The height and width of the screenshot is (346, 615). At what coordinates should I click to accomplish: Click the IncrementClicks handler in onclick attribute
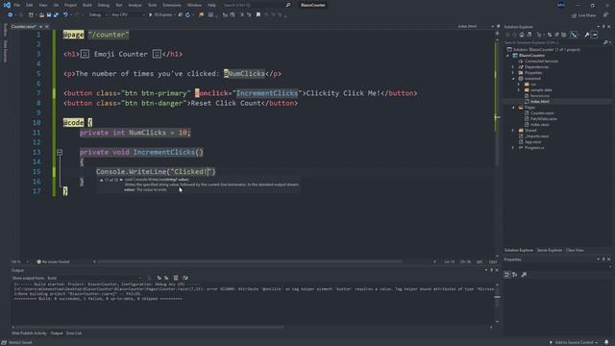pos(267,93)
